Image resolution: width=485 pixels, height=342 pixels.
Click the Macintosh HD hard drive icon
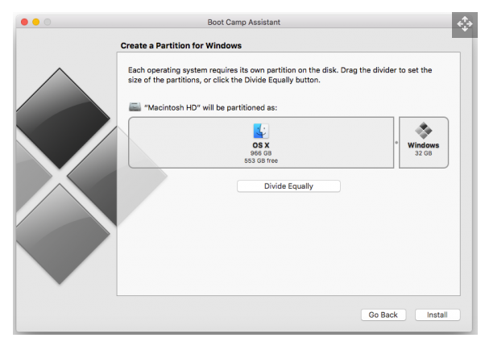135,106
